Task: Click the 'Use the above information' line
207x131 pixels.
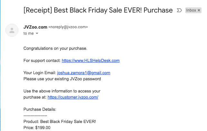Action: click(x=62, y=91)
